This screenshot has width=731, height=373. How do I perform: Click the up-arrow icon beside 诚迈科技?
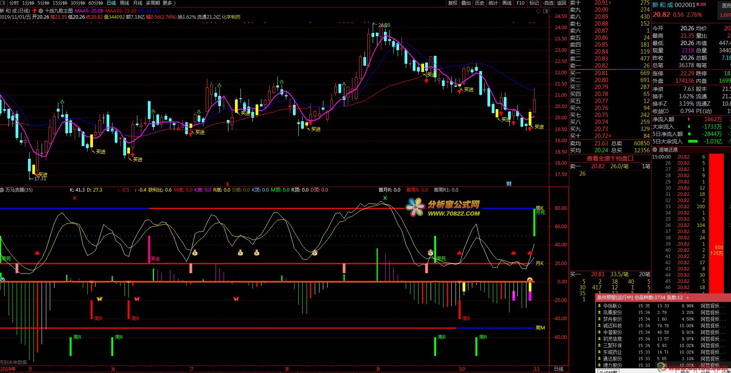click(599, 326)
